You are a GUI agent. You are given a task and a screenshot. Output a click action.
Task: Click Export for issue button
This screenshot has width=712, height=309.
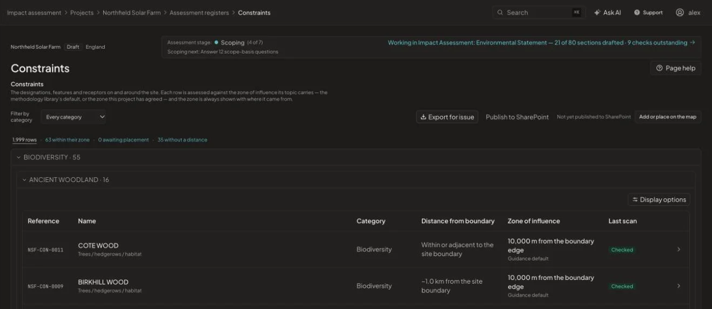pyautogui.click(x=447, y=117)
